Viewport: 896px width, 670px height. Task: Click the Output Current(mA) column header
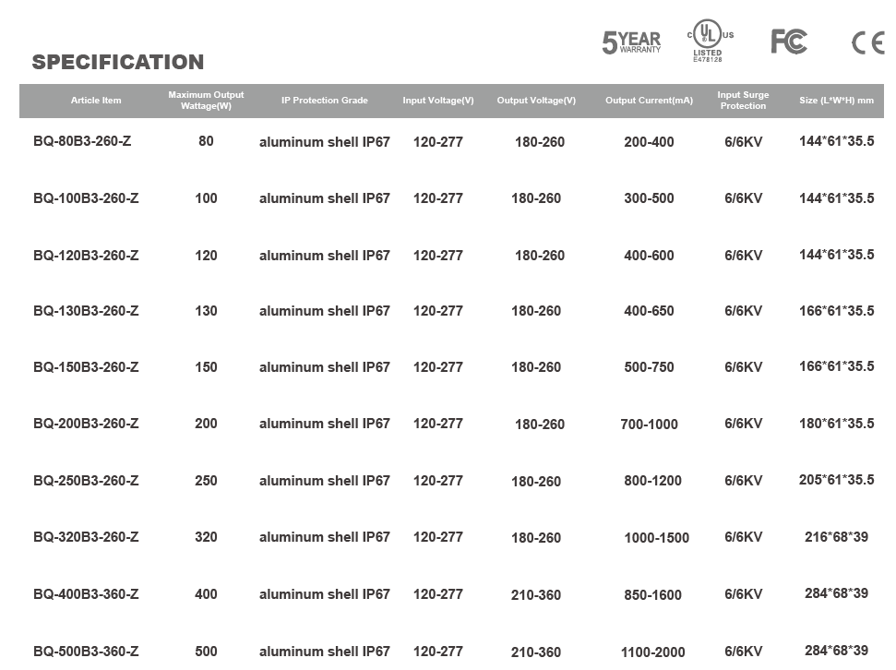649,100
